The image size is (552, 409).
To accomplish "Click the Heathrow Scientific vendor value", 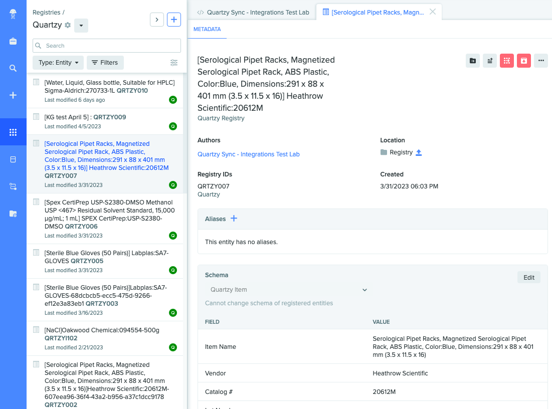I will point(400,373).
